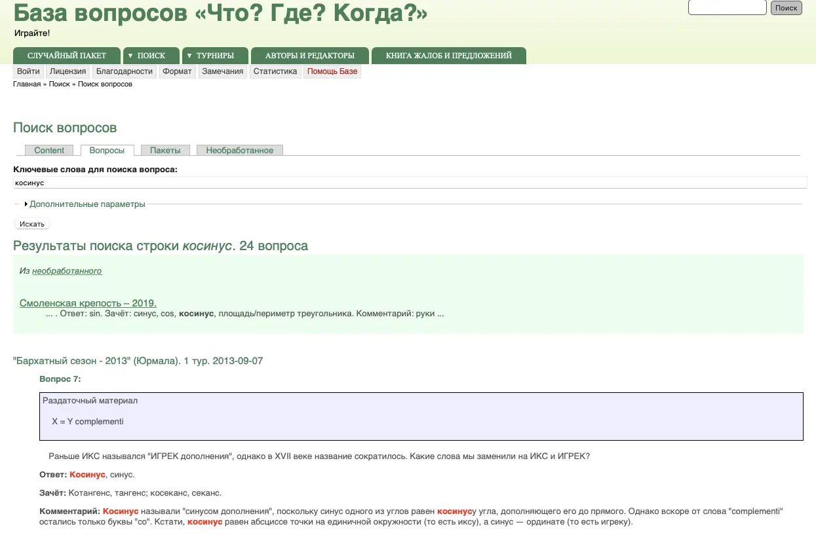Viewport: 816px width, 535px height.
Task: Open the Лицензия page
Action: click(x=68, y=71)
